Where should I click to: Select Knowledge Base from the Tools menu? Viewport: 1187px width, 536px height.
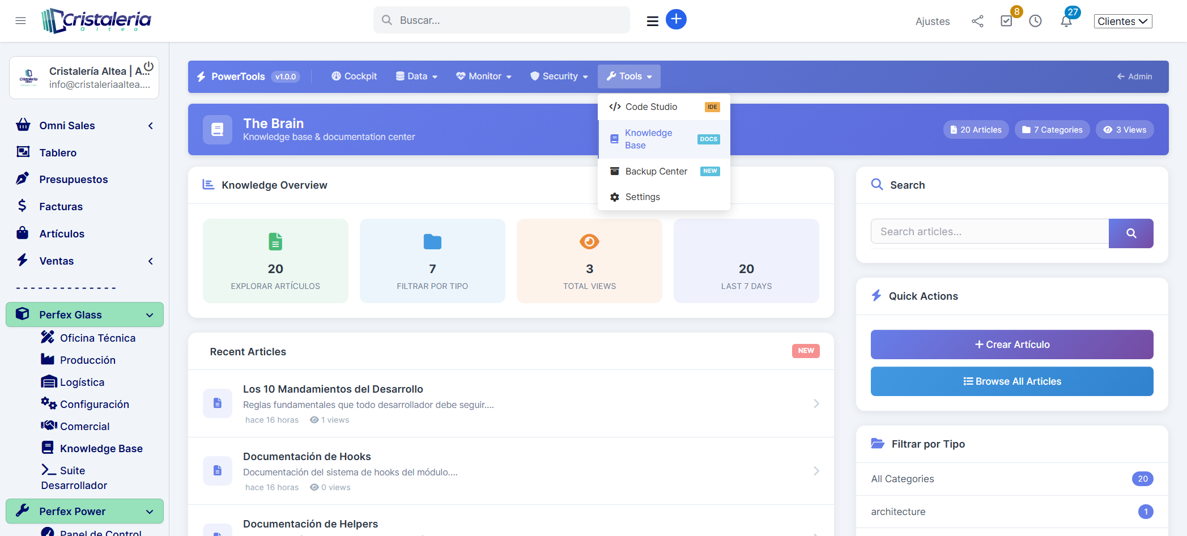[x=648, y=139]
